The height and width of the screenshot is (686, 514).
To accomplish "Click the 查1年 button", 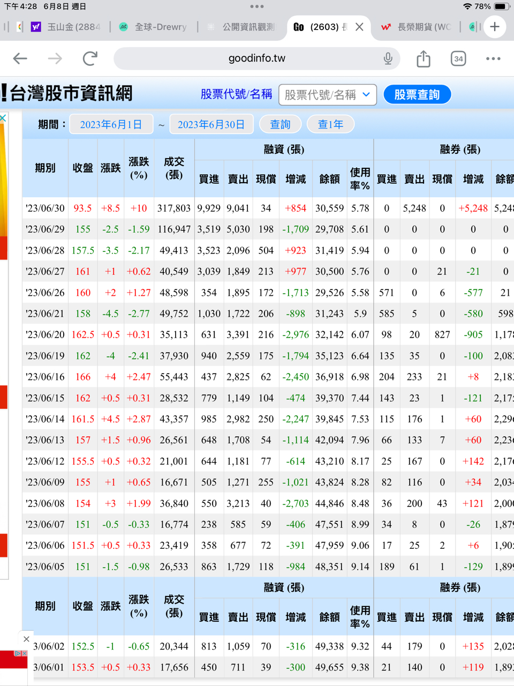I will 330,124.
